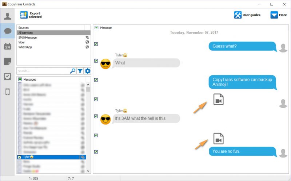Click the phone device sidebar icon
The image size is (291, 181).
[x=7, y=92]
